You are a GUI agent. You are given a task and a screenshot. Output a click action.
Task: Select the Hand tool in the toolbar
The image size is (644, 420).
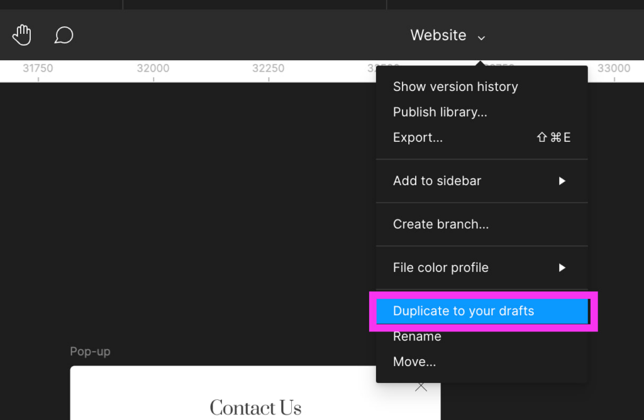tap(21, 35)
